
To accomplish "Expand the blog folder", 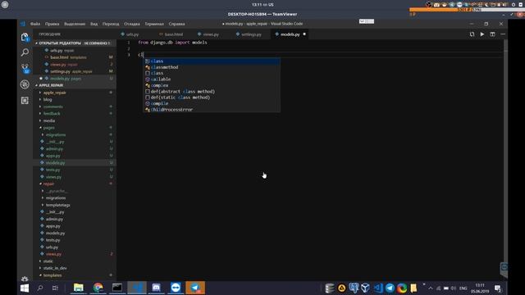I will [x=48, y=100].
